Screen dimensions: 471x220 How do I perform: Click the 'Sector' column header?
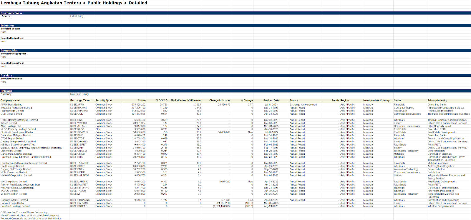[x=398, y=101]
